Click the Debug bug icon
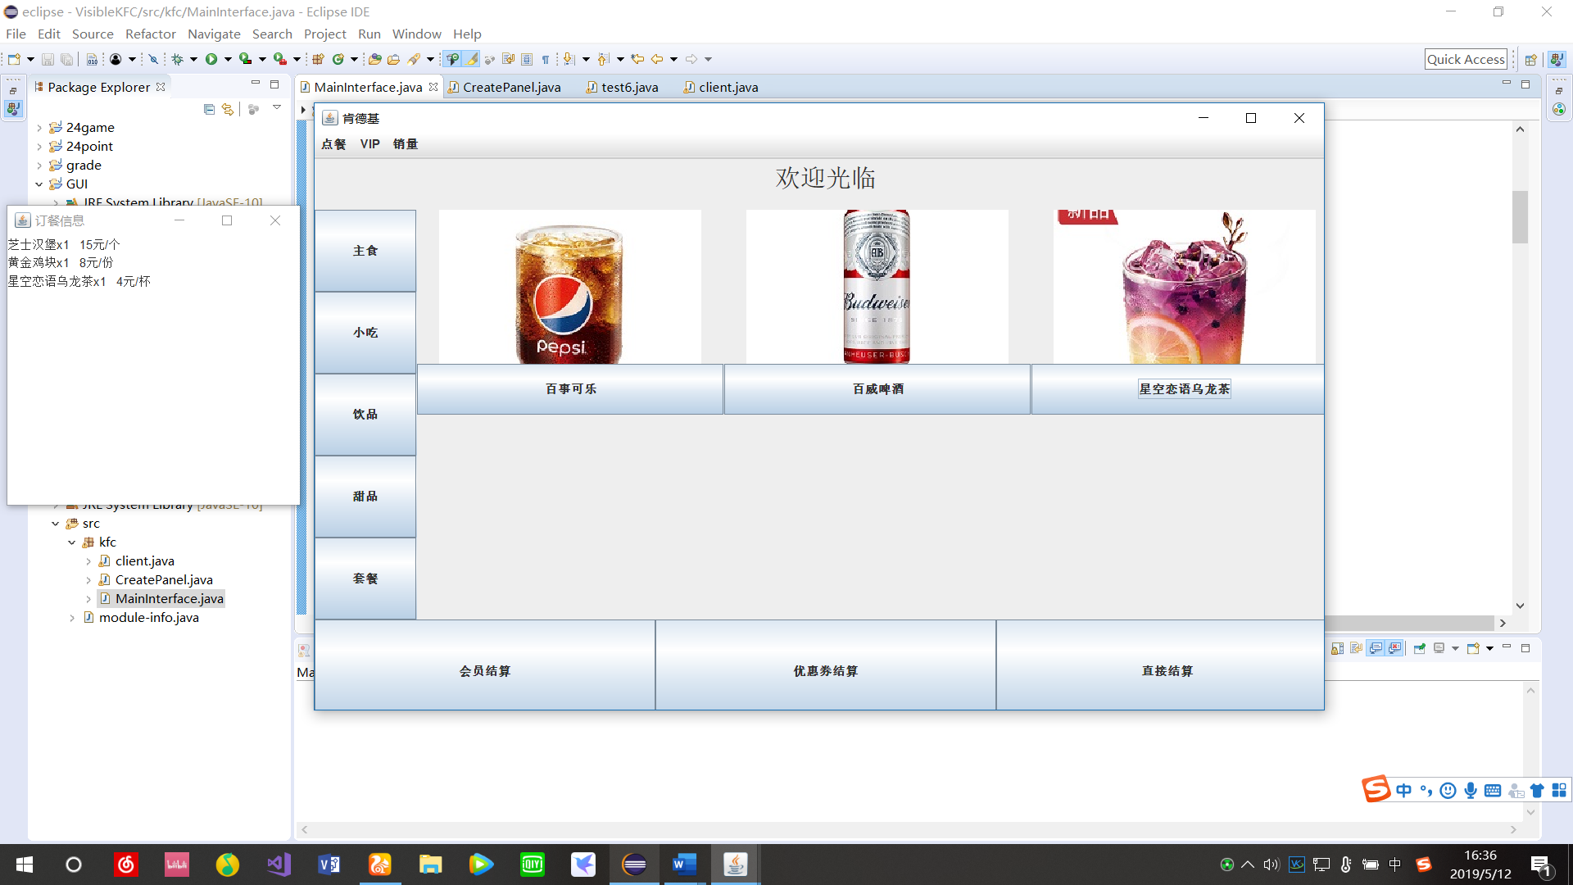This screenshot has height=885, width=1573. pyautogui.click(x=177, y=59)
